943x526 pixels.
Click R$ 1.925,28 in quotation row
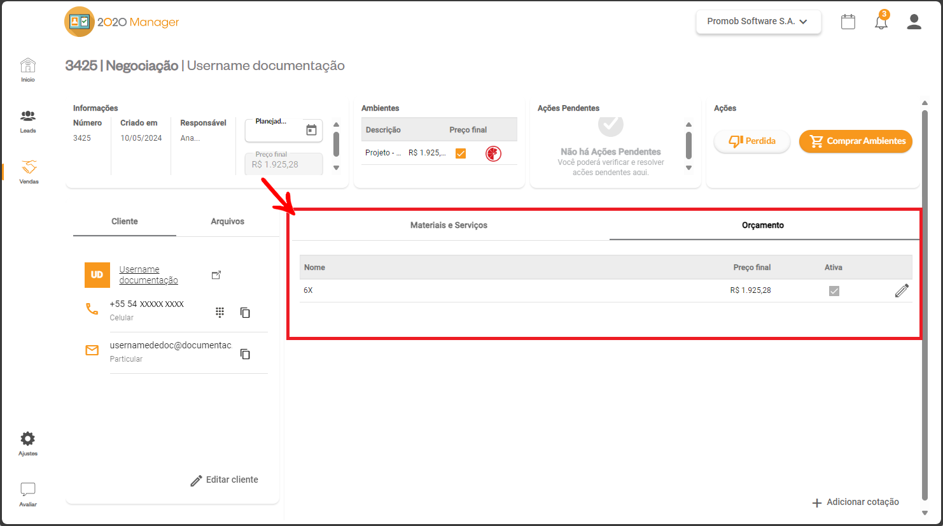(x=750, y=290)
